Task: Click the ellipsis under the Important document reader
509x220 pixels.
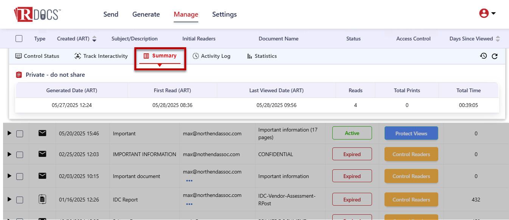Action: coord(189,181)
